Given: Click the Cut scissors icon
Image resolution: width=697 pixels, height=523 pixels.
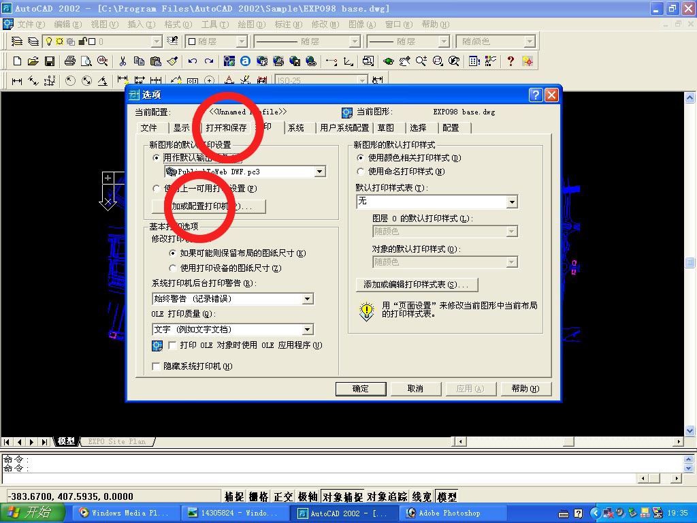Looking at the screenshot, I should pos(123,61).
